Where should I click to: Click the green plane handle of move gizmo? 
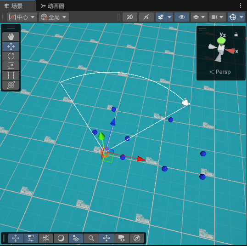(x=107, y=158)
